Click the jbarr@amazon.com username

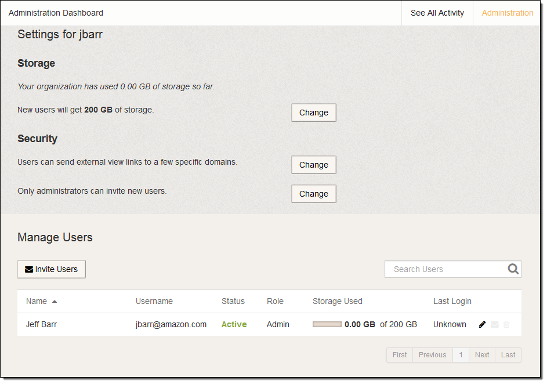[171, 324]
